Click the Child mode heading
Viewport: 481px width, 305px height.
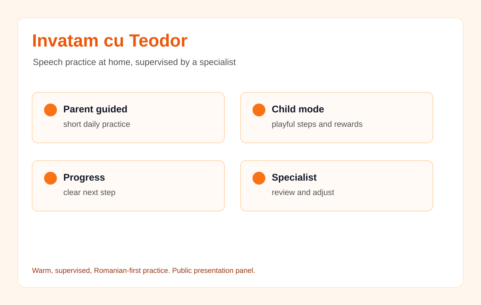click(298, 109)
